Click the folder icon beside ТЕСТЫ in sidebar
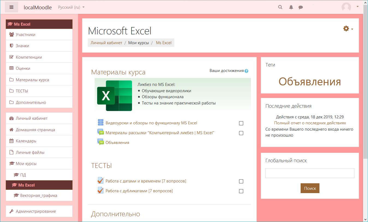 (11, 91)
